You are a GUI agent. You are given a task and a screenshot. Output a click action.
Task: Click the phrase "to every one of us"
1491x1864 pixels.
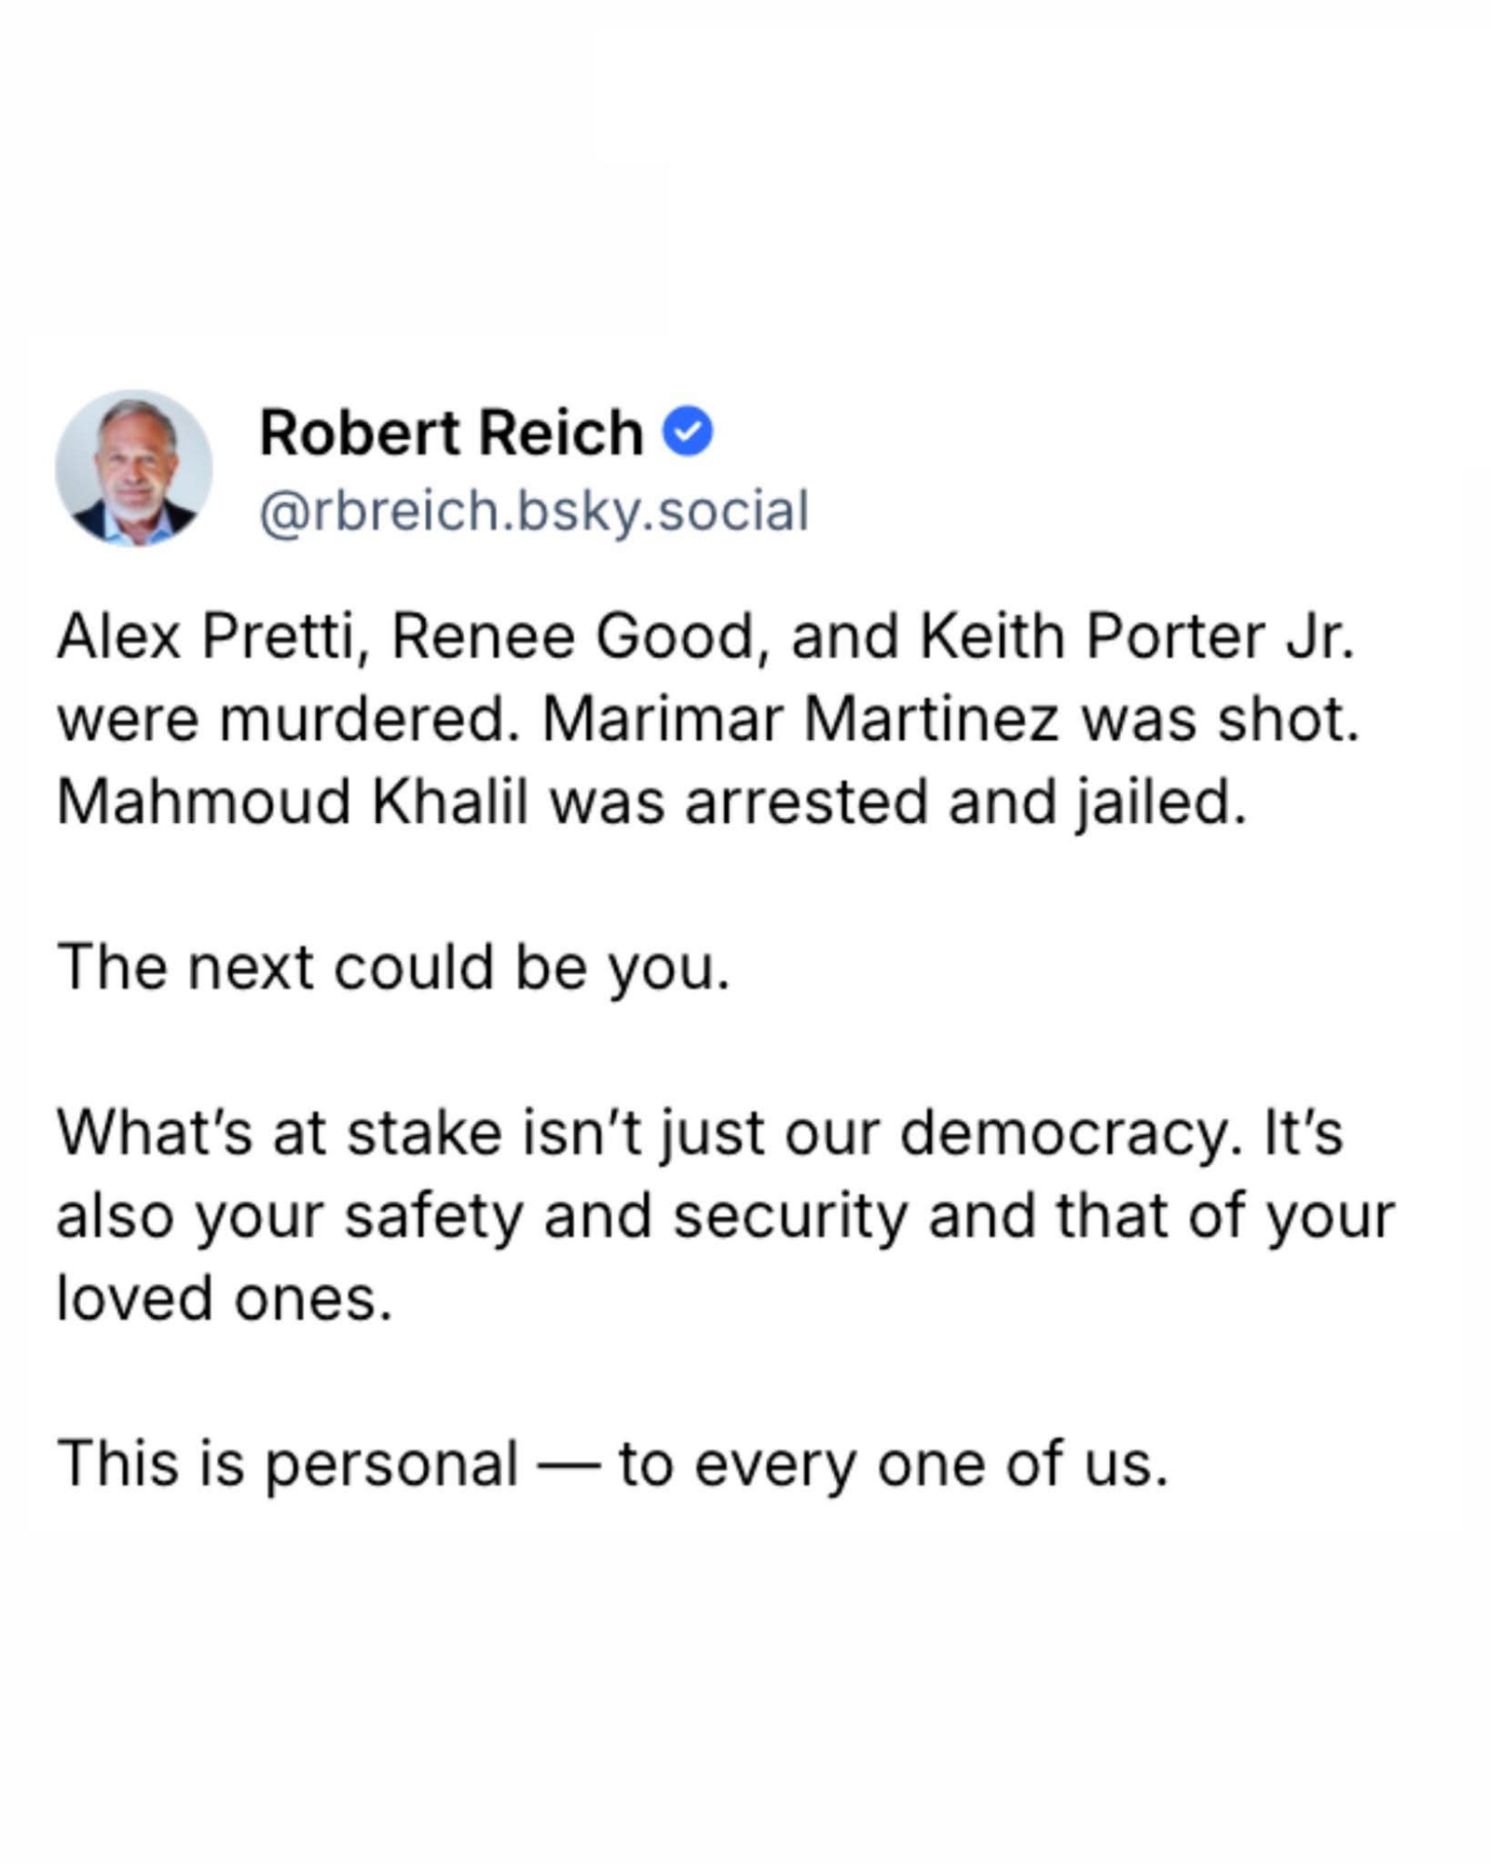pyautogui.click(x=893, y=1464)
